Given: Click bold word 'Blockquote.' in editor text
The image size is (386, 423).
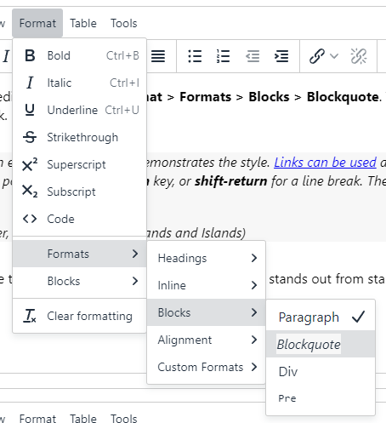Looking at the screenshot, I should pos(344,97).
